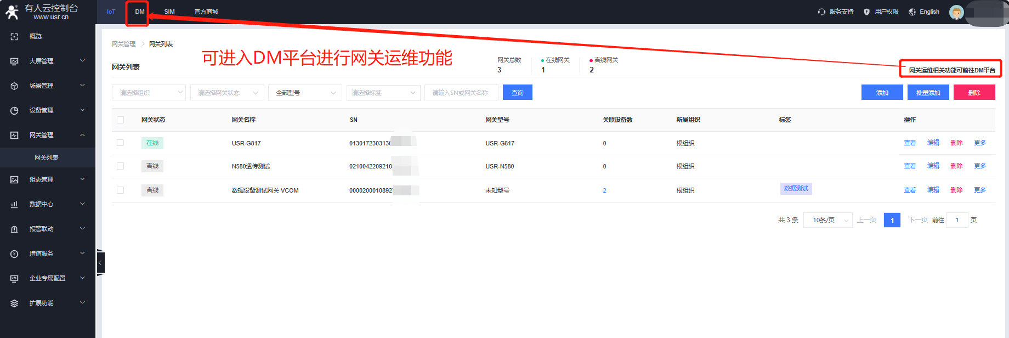Collapse sidebar using the arrow handle

pyautogui.click(x=100, y=263)
